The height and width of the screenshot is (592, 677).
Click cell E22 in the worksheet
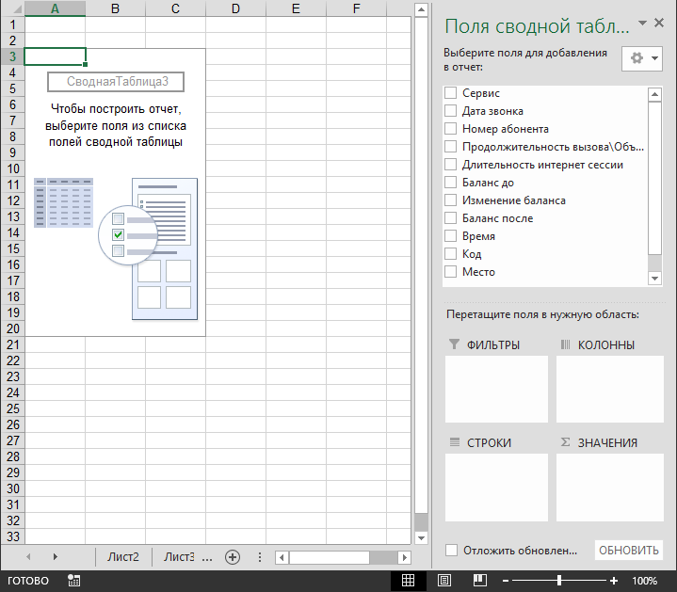click(x=297, y=360)
